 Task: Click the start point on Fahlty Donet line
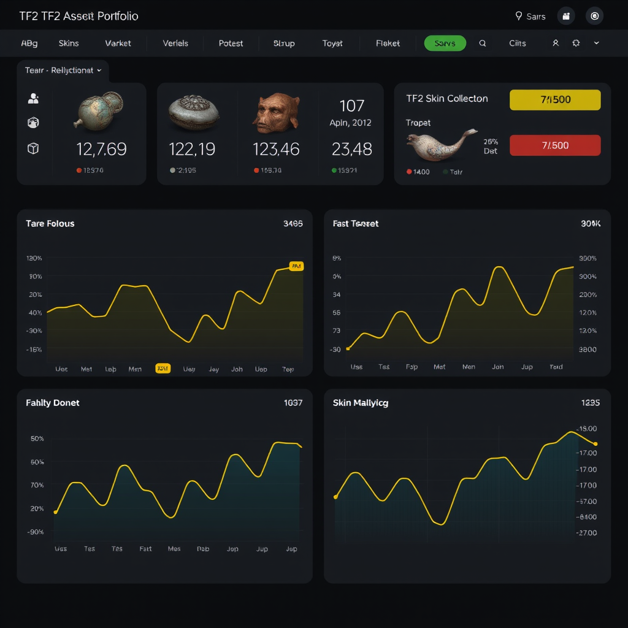[55, 512]
